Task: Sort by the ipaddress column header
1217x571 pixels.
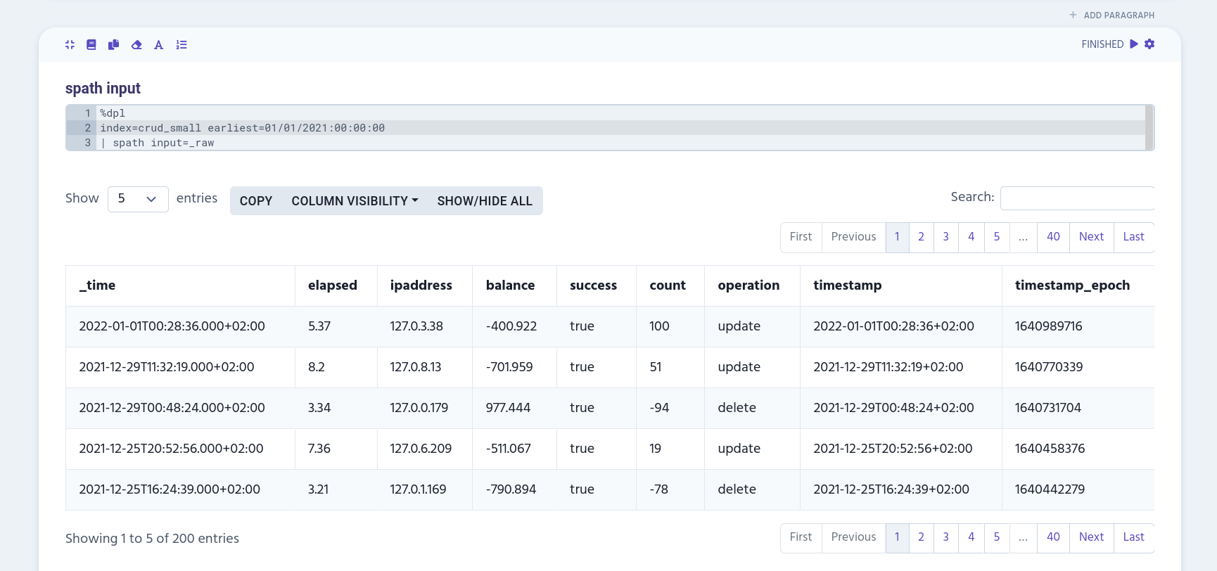Action: coord(425,285)
